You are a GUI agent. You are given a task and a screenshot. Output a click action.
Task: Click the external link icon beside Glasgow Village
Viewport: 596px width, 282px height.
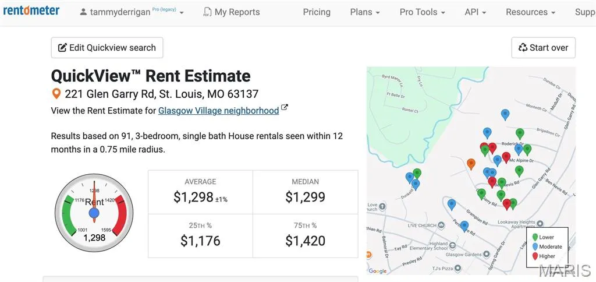point(285,108)
